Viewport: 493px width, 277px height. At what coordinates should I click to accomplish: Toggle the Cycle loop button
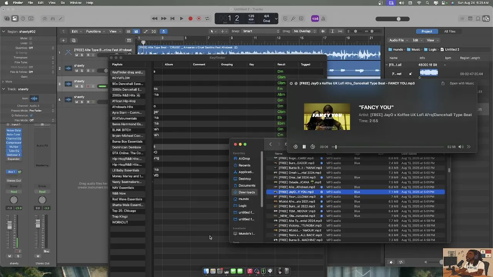pos(207,18)
